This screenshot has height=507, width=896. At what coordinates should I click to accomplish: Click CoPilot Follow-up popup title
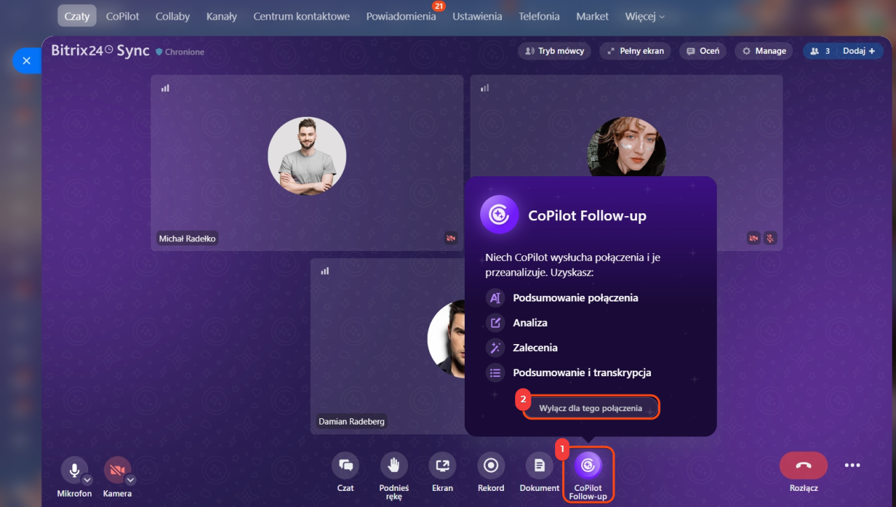tap(587, 216)
